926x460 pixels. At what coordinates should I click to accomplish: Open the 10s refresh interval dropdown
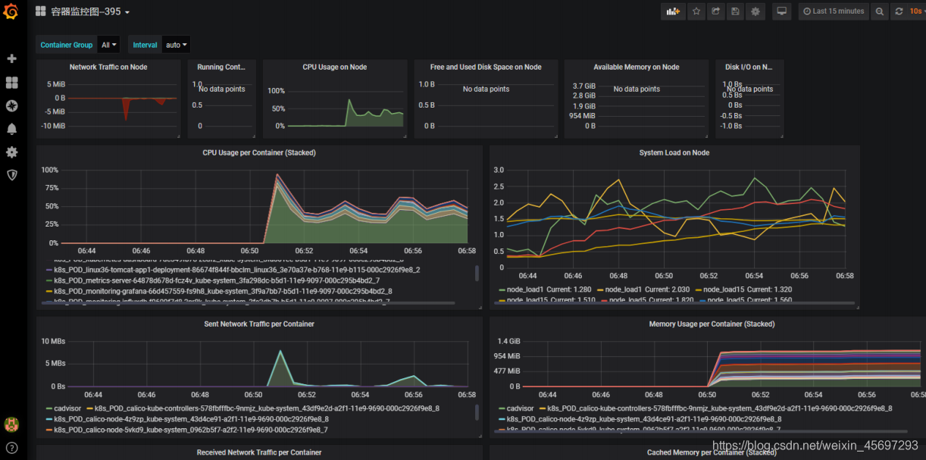pyautogui.click(x=915, y=11)
